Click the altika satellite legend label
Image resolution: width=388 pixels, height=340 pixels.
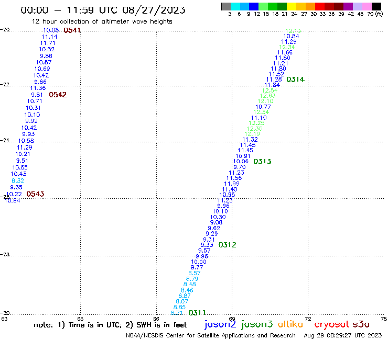coord(290,324)
